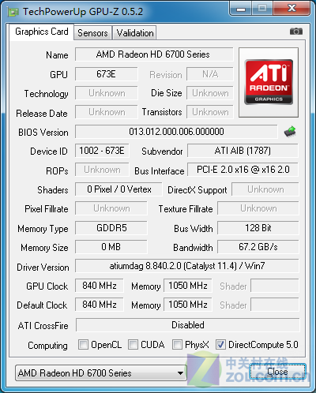Image resolution: width=316 pixels, height=393 pixels.
Task: Click the Driver Version field atiumdag 8.840.2.0
Action: [187, 266]
